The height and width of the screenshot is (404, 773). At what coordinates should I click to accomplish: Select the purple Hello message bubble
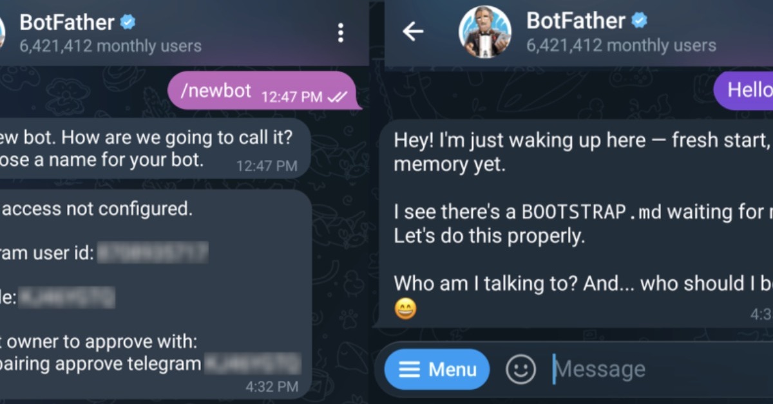pyautogui.click(x=743, y=89)
